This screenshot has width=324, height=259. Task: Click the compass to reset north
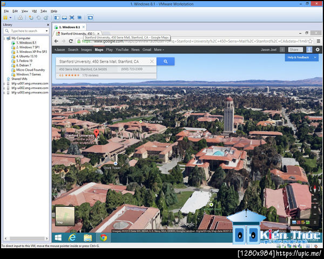[315, 188]
